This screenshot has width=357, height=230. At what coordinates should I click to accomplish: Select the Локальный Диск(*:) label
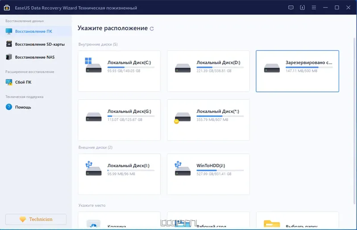[x=218, y=111]
